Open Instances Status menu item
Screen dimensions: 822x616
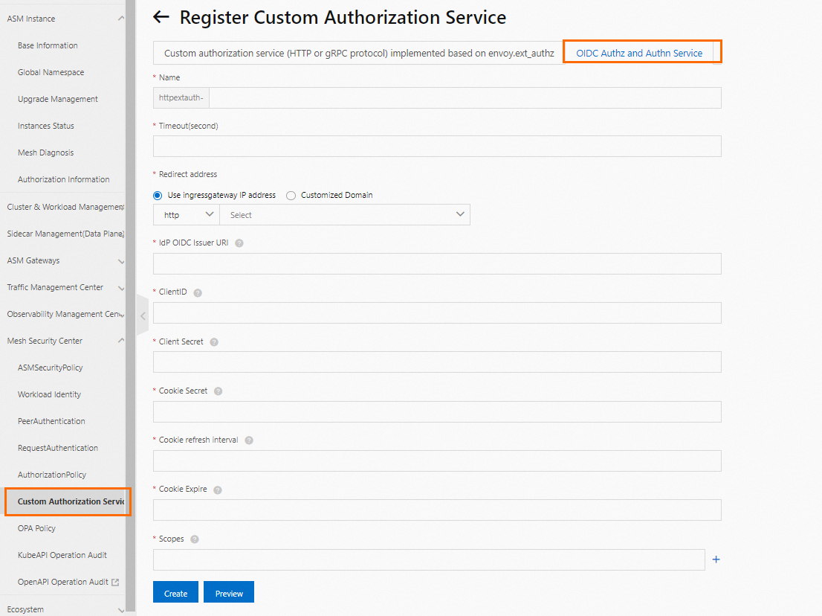[45, 126]
